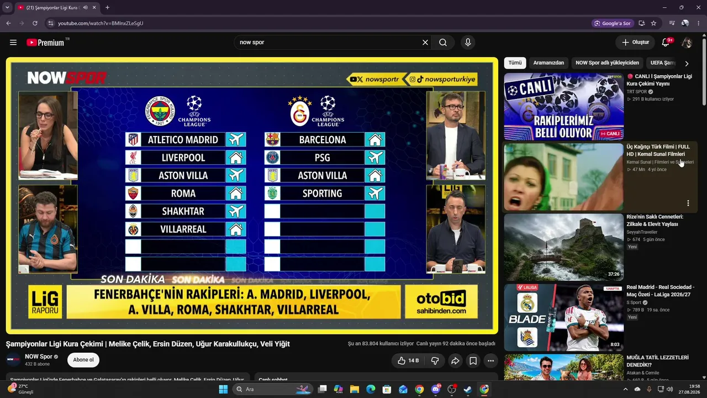707x398 pixels.
Task: Reload the current page
Action: [x=35, y=23]
